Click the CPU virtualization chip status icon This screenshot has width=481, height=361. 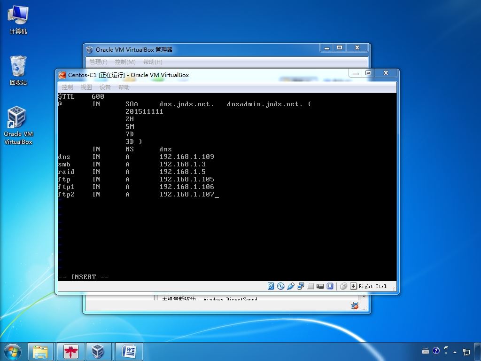coord(330,286)
